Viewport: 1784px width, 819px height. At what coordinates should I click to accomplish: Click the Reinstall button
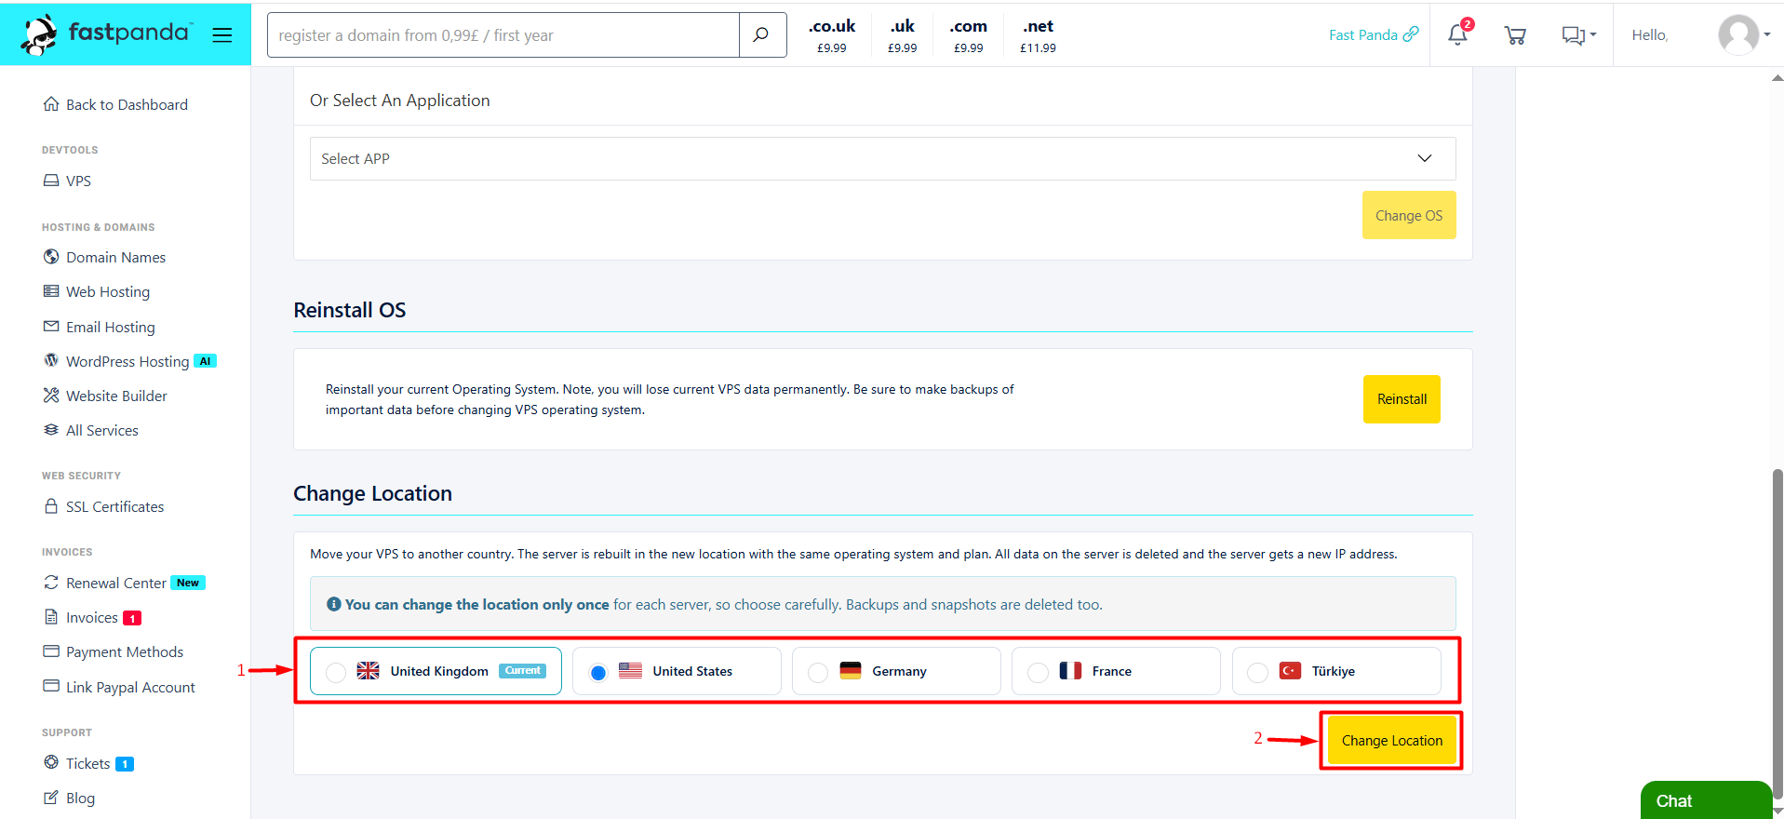(1402, 399)
